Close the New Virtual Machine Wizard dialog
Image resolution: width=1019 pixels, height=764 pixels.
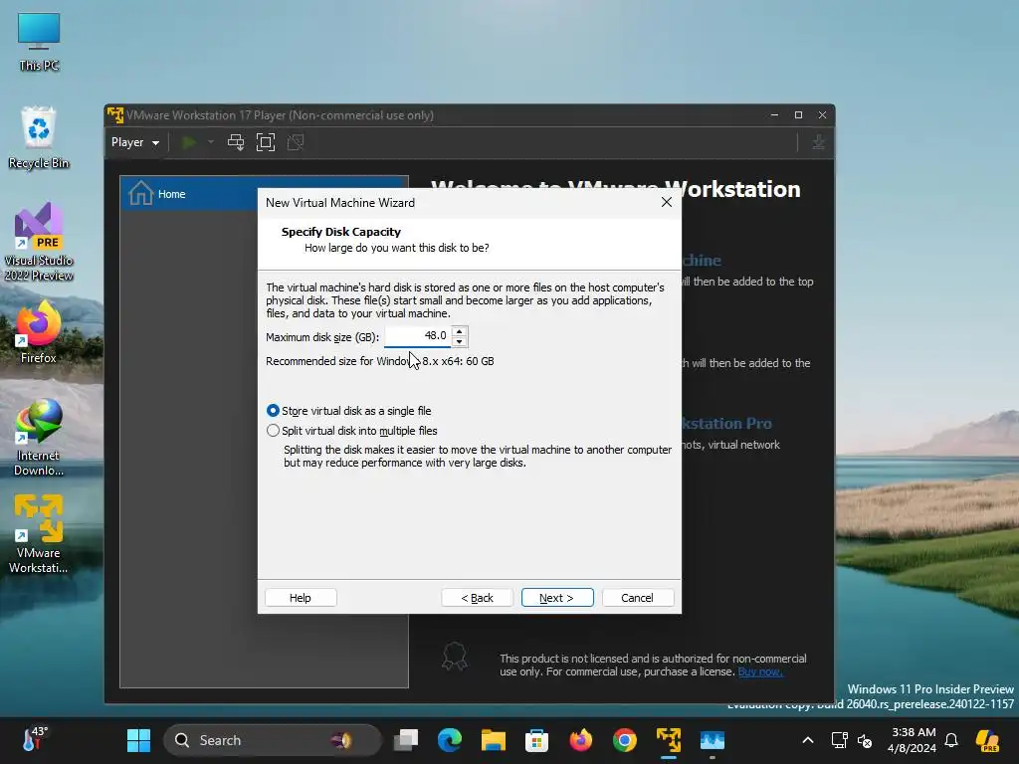coord(666,203)
